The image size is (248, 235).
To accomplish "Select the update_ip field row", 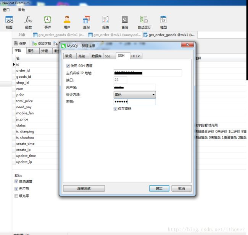I will click(36, 162).
